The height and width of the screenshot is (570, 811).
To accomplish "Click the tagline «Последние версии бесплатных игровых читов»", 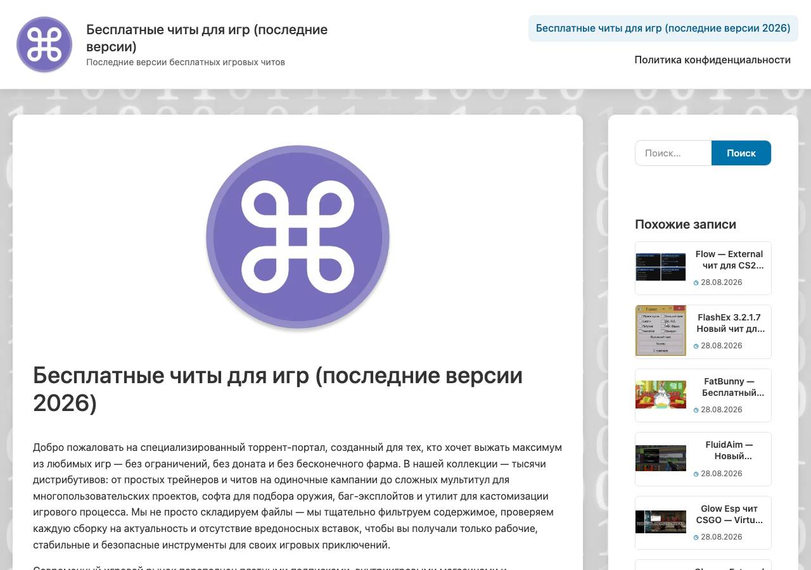I will [x=186, y=62].
